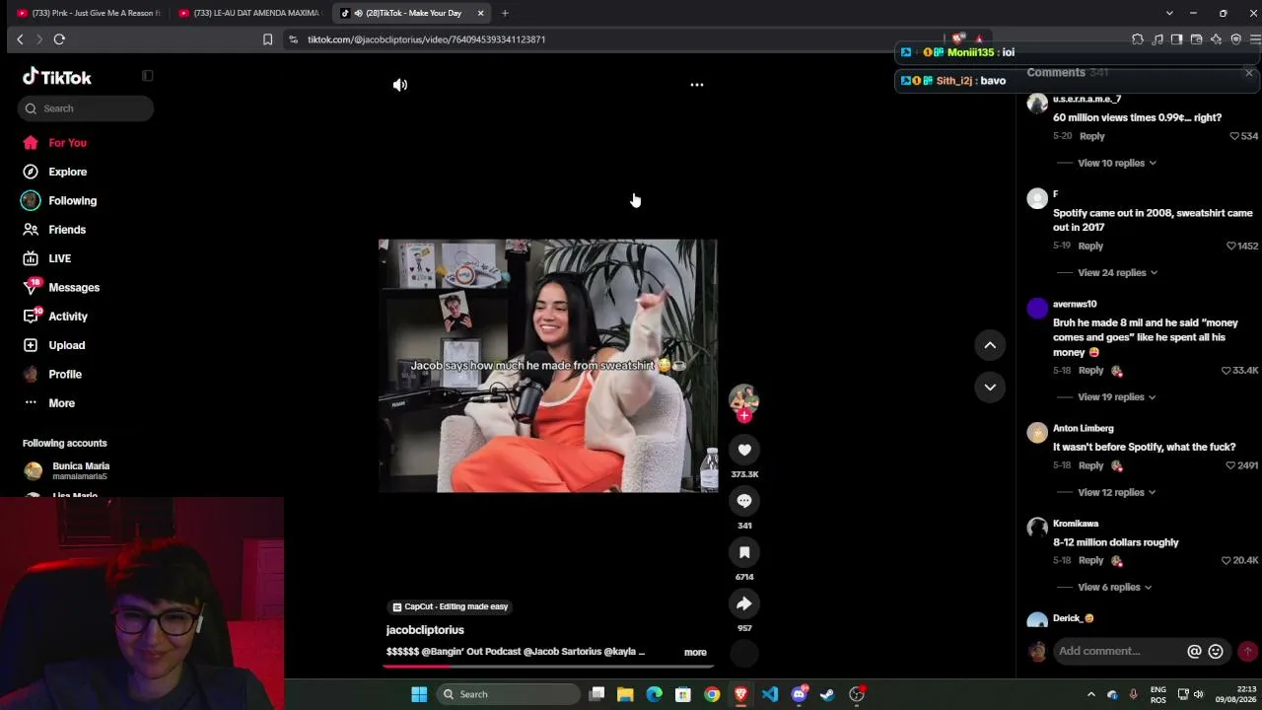The image size is (1262, 710).
Task: Open the emoji picker in comment box
Action: point(1216,651)
